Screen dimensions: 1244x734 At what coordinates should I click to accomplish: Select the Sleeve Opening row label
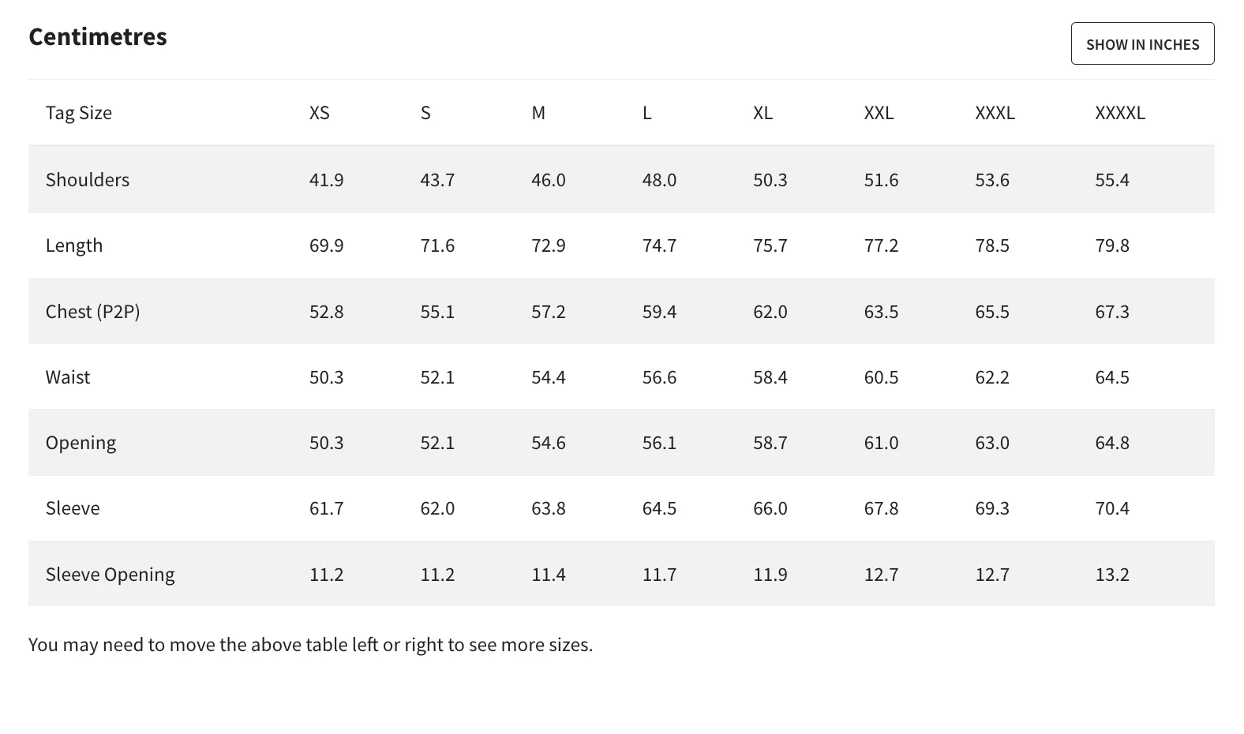pyautogui.click(x=111, y=574)
